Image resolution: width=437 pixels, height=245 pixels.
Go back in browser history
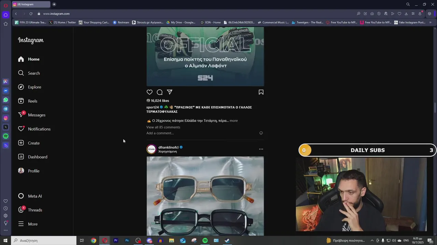[16, 14]
